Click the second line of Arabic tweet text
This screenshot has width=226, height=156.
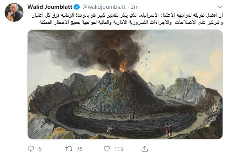[131, 23]
